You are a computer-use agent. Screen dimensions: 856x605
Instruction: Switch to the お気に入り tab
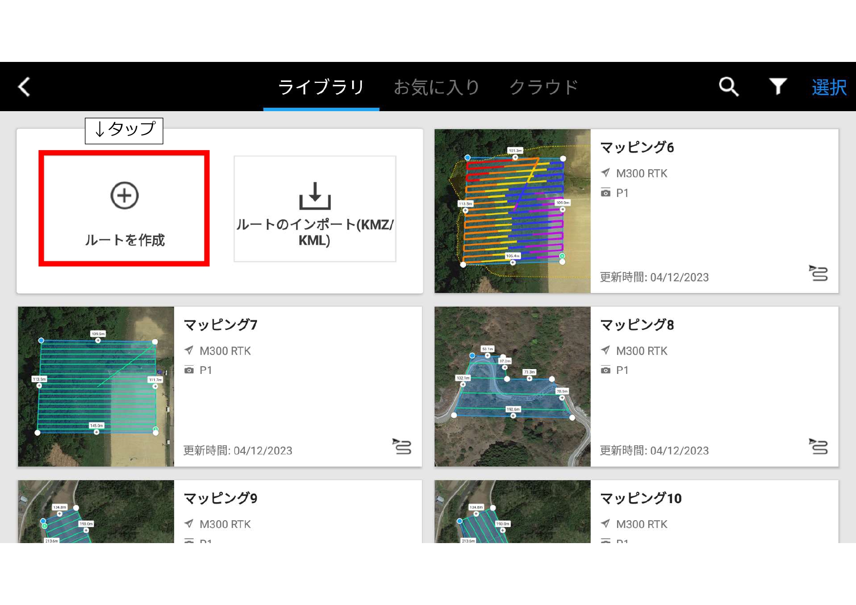(x=437, y=86)
